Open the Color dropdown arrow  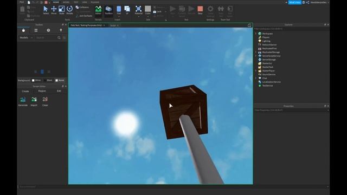pos(148,16)
